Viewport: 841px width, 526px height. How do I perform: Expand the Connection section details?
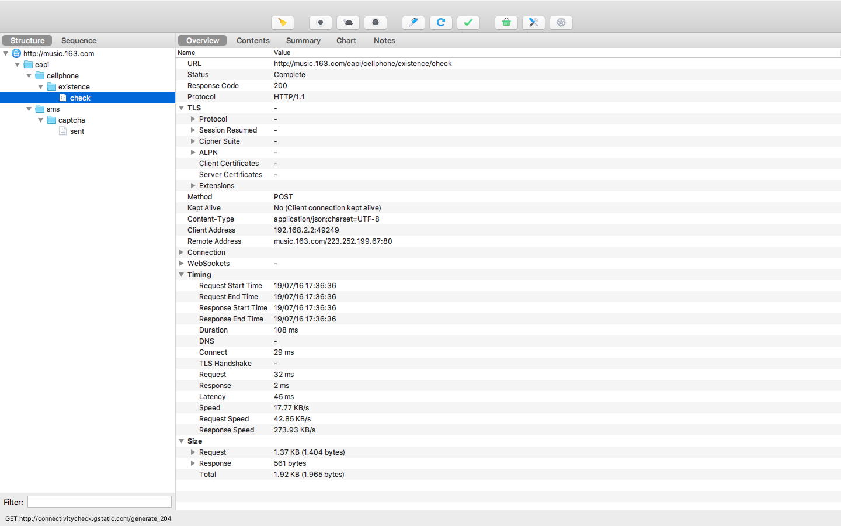click(x=181, y=252)
